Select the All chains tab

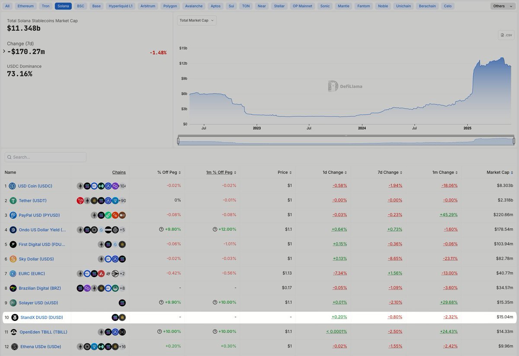7,6
